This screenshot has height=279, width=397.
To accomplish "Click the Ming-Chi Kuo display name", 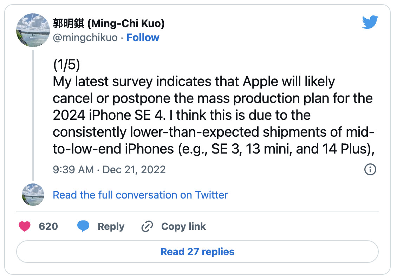I will pyautogui.click(x=109, y=23).
